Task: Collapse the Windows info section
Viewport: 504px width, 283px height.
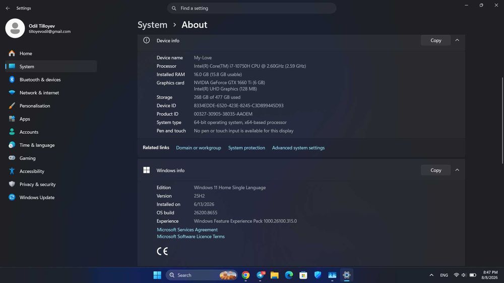Action: click(457, 170)
